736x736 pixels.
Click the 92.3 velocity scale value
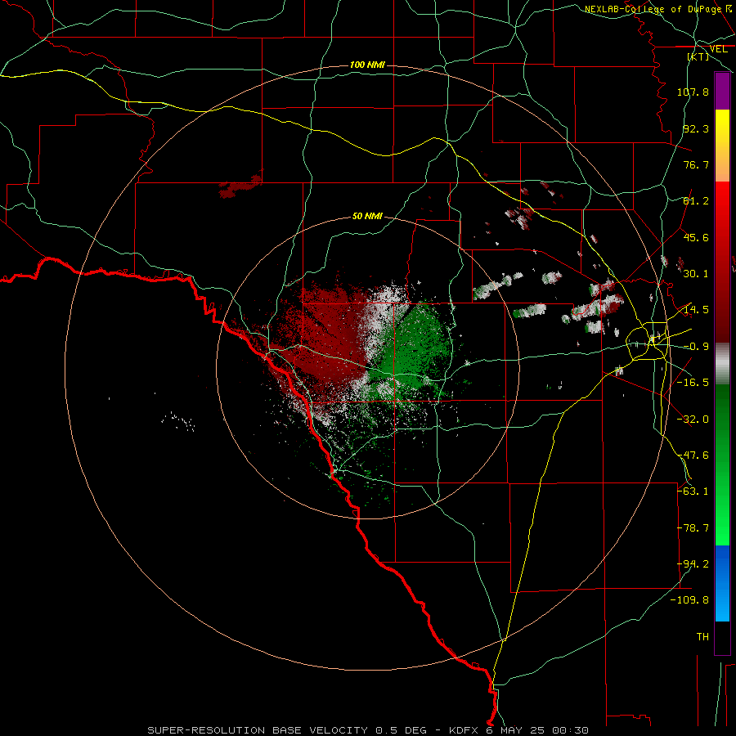pos(696,128)
